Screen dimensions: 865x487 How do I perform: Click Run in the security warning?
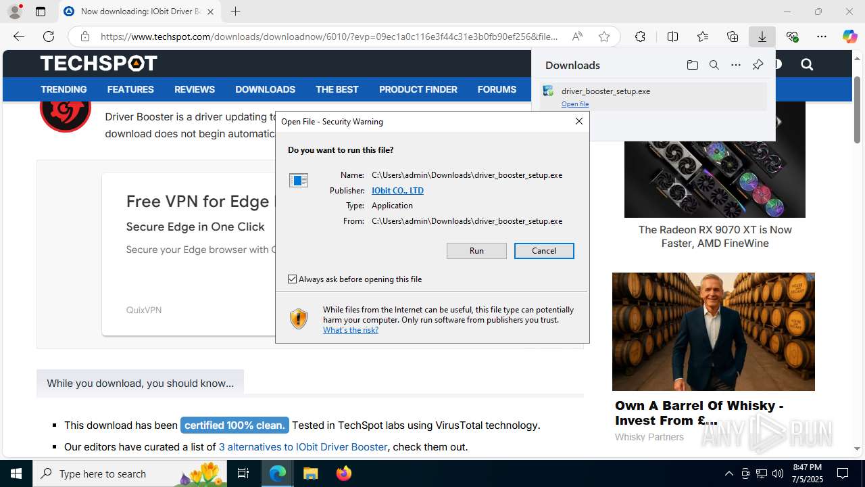[x=476, y=251]
